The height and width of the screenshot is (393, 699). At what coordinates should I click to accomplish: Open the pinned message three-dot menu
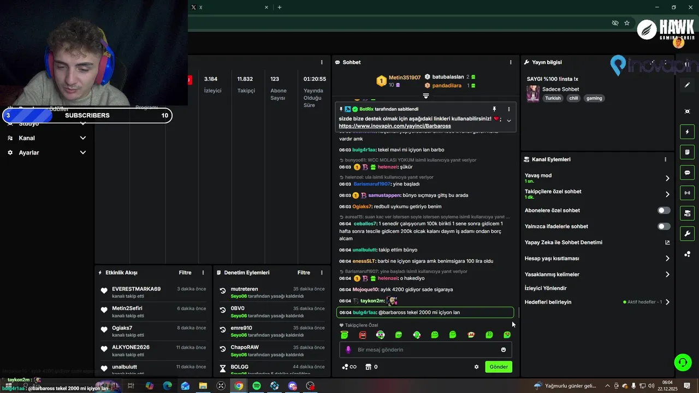tap(509, 109)
